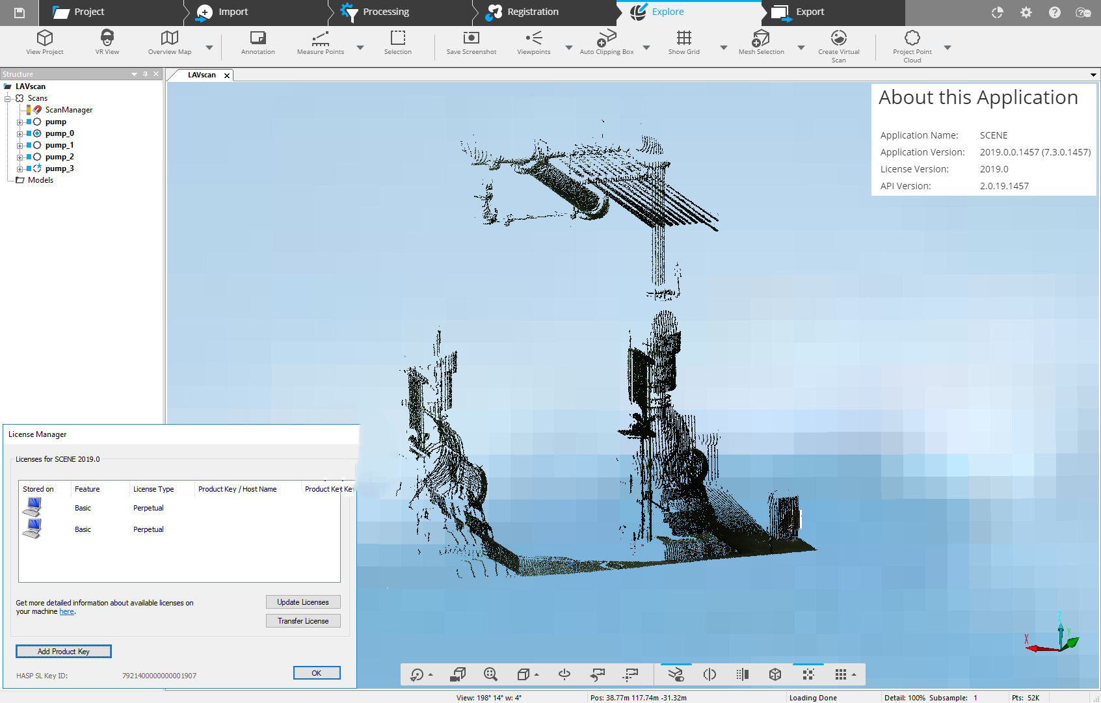Open the Auto Clipping Box dropdown arrow
The height and width of the screenshot is (703, 1101).
click(646, 47)
